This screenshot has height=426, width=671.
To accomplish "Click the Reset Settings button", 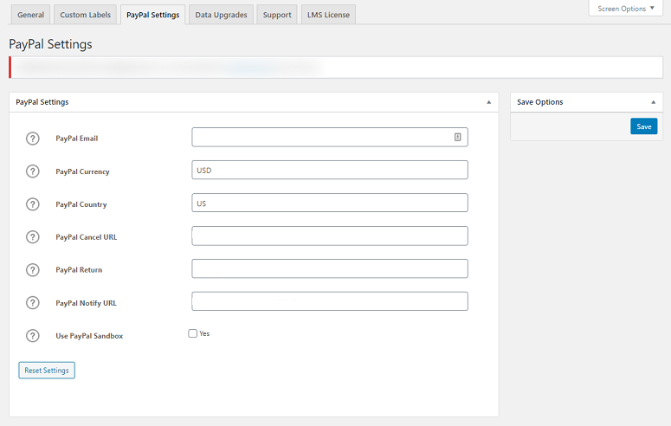I will (x=47, y=371).
